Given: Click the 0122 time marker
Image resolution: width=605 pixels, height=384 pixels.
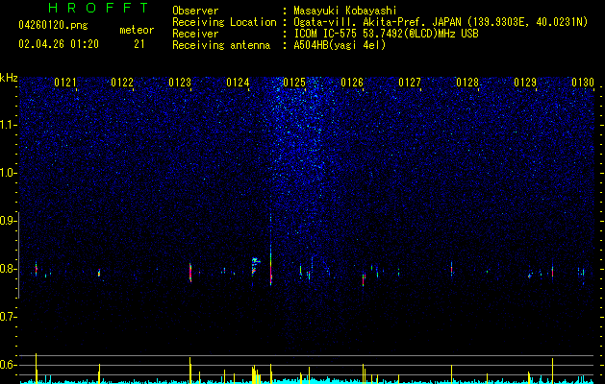Looking at the screenshot, I should [x=122, y=83].
